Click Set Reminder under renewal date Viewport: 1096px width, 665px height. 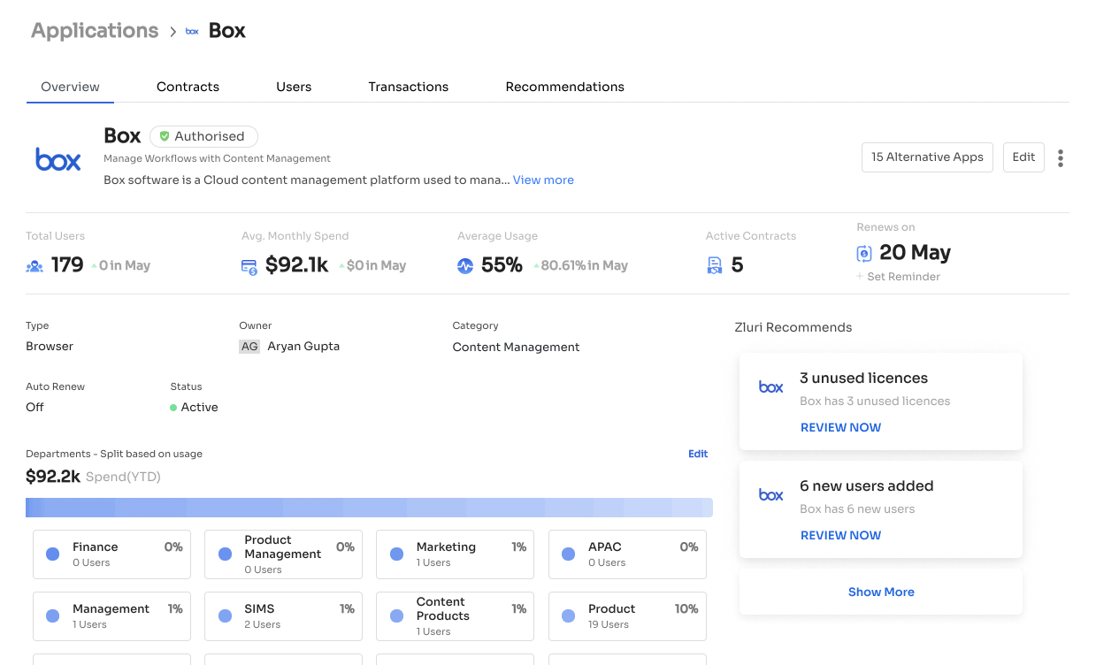898,277
